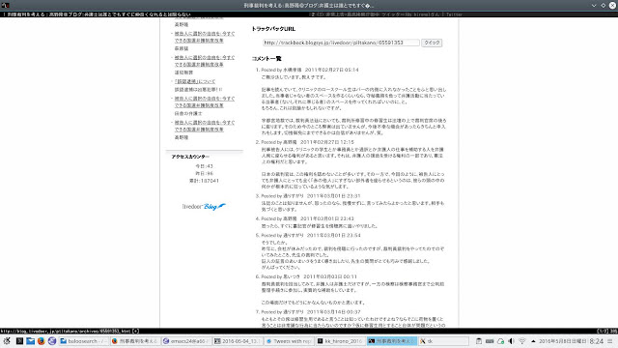Select comment 1 posted 2011年02月27日 05:14
618x348 pixels.
click(310, 70)
